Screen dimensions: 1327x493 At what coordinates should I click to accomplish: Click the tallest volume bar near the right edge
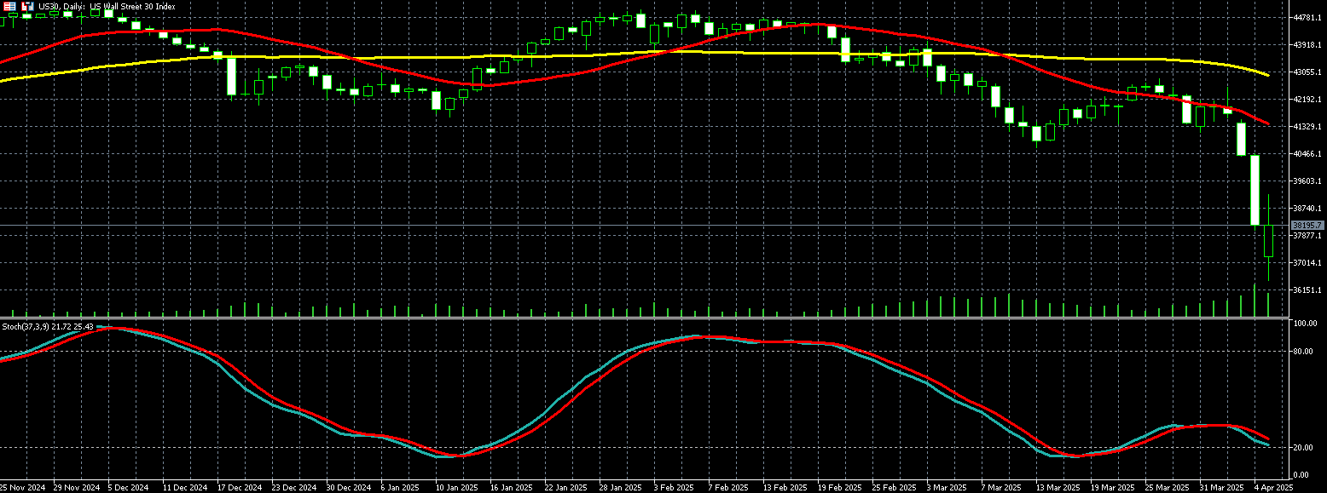click(x=1255, y=301)
